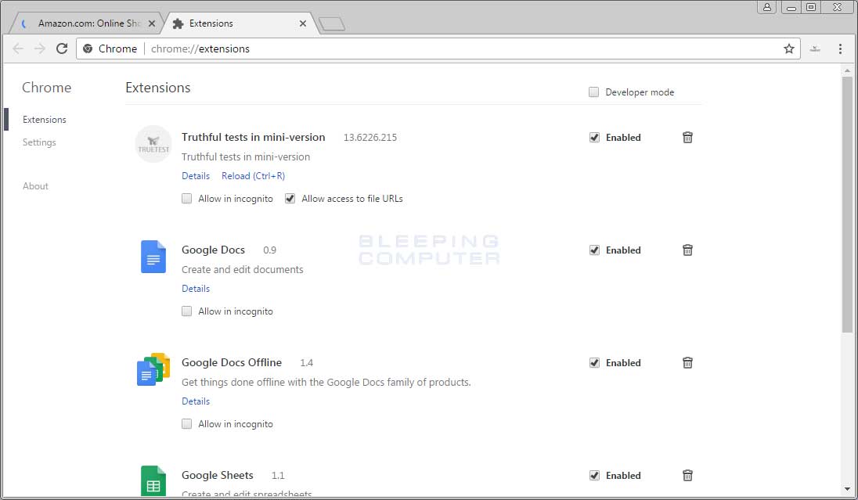Enable Developer mode checkbox

pos(594,92)
